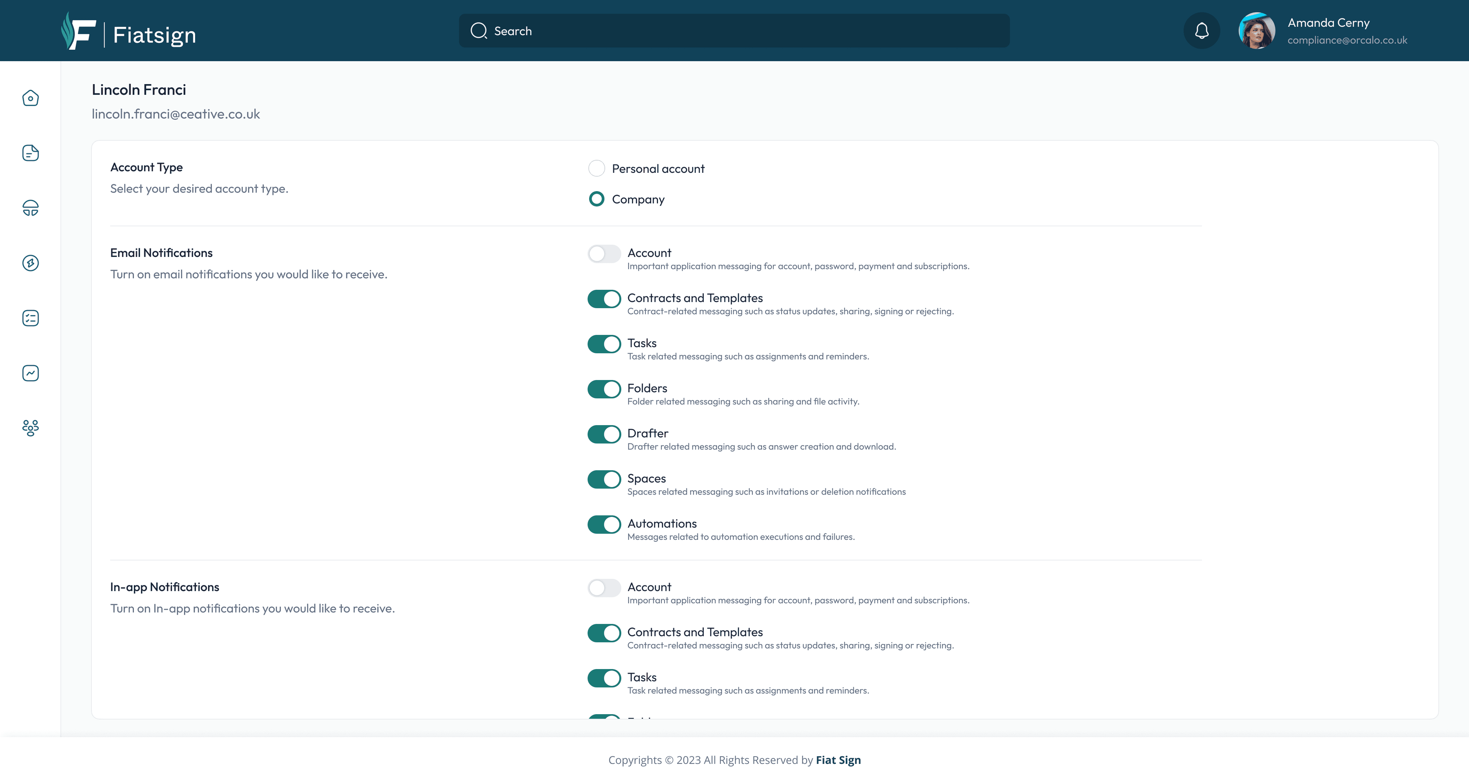Click the email Folders label
1469x783 pixels.
point(647,388)
